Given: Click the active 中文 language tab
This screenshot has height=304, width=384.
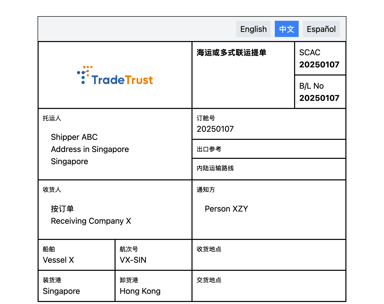Looking at the screenshot, I should [286, 29].
